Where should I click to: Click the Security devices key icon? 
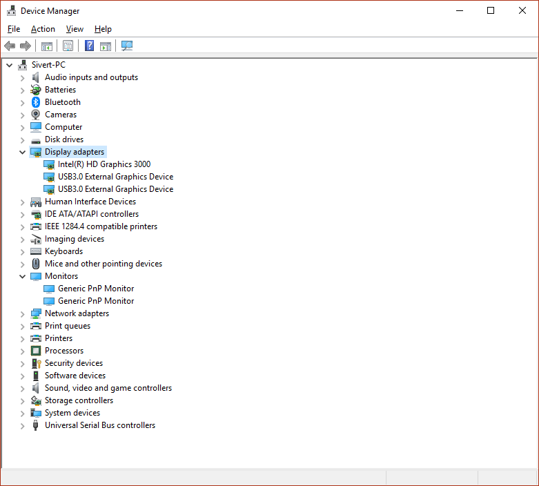[36, 363]
